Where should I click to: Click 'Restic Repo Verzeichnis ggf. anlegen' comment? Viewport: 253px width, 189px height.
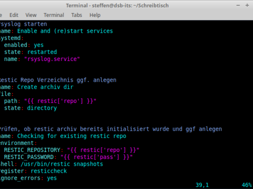[58, 80]
